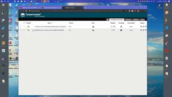Screen dimensions: 172x97
Task: Open the Help tab
Action: [x=142, y=20]
